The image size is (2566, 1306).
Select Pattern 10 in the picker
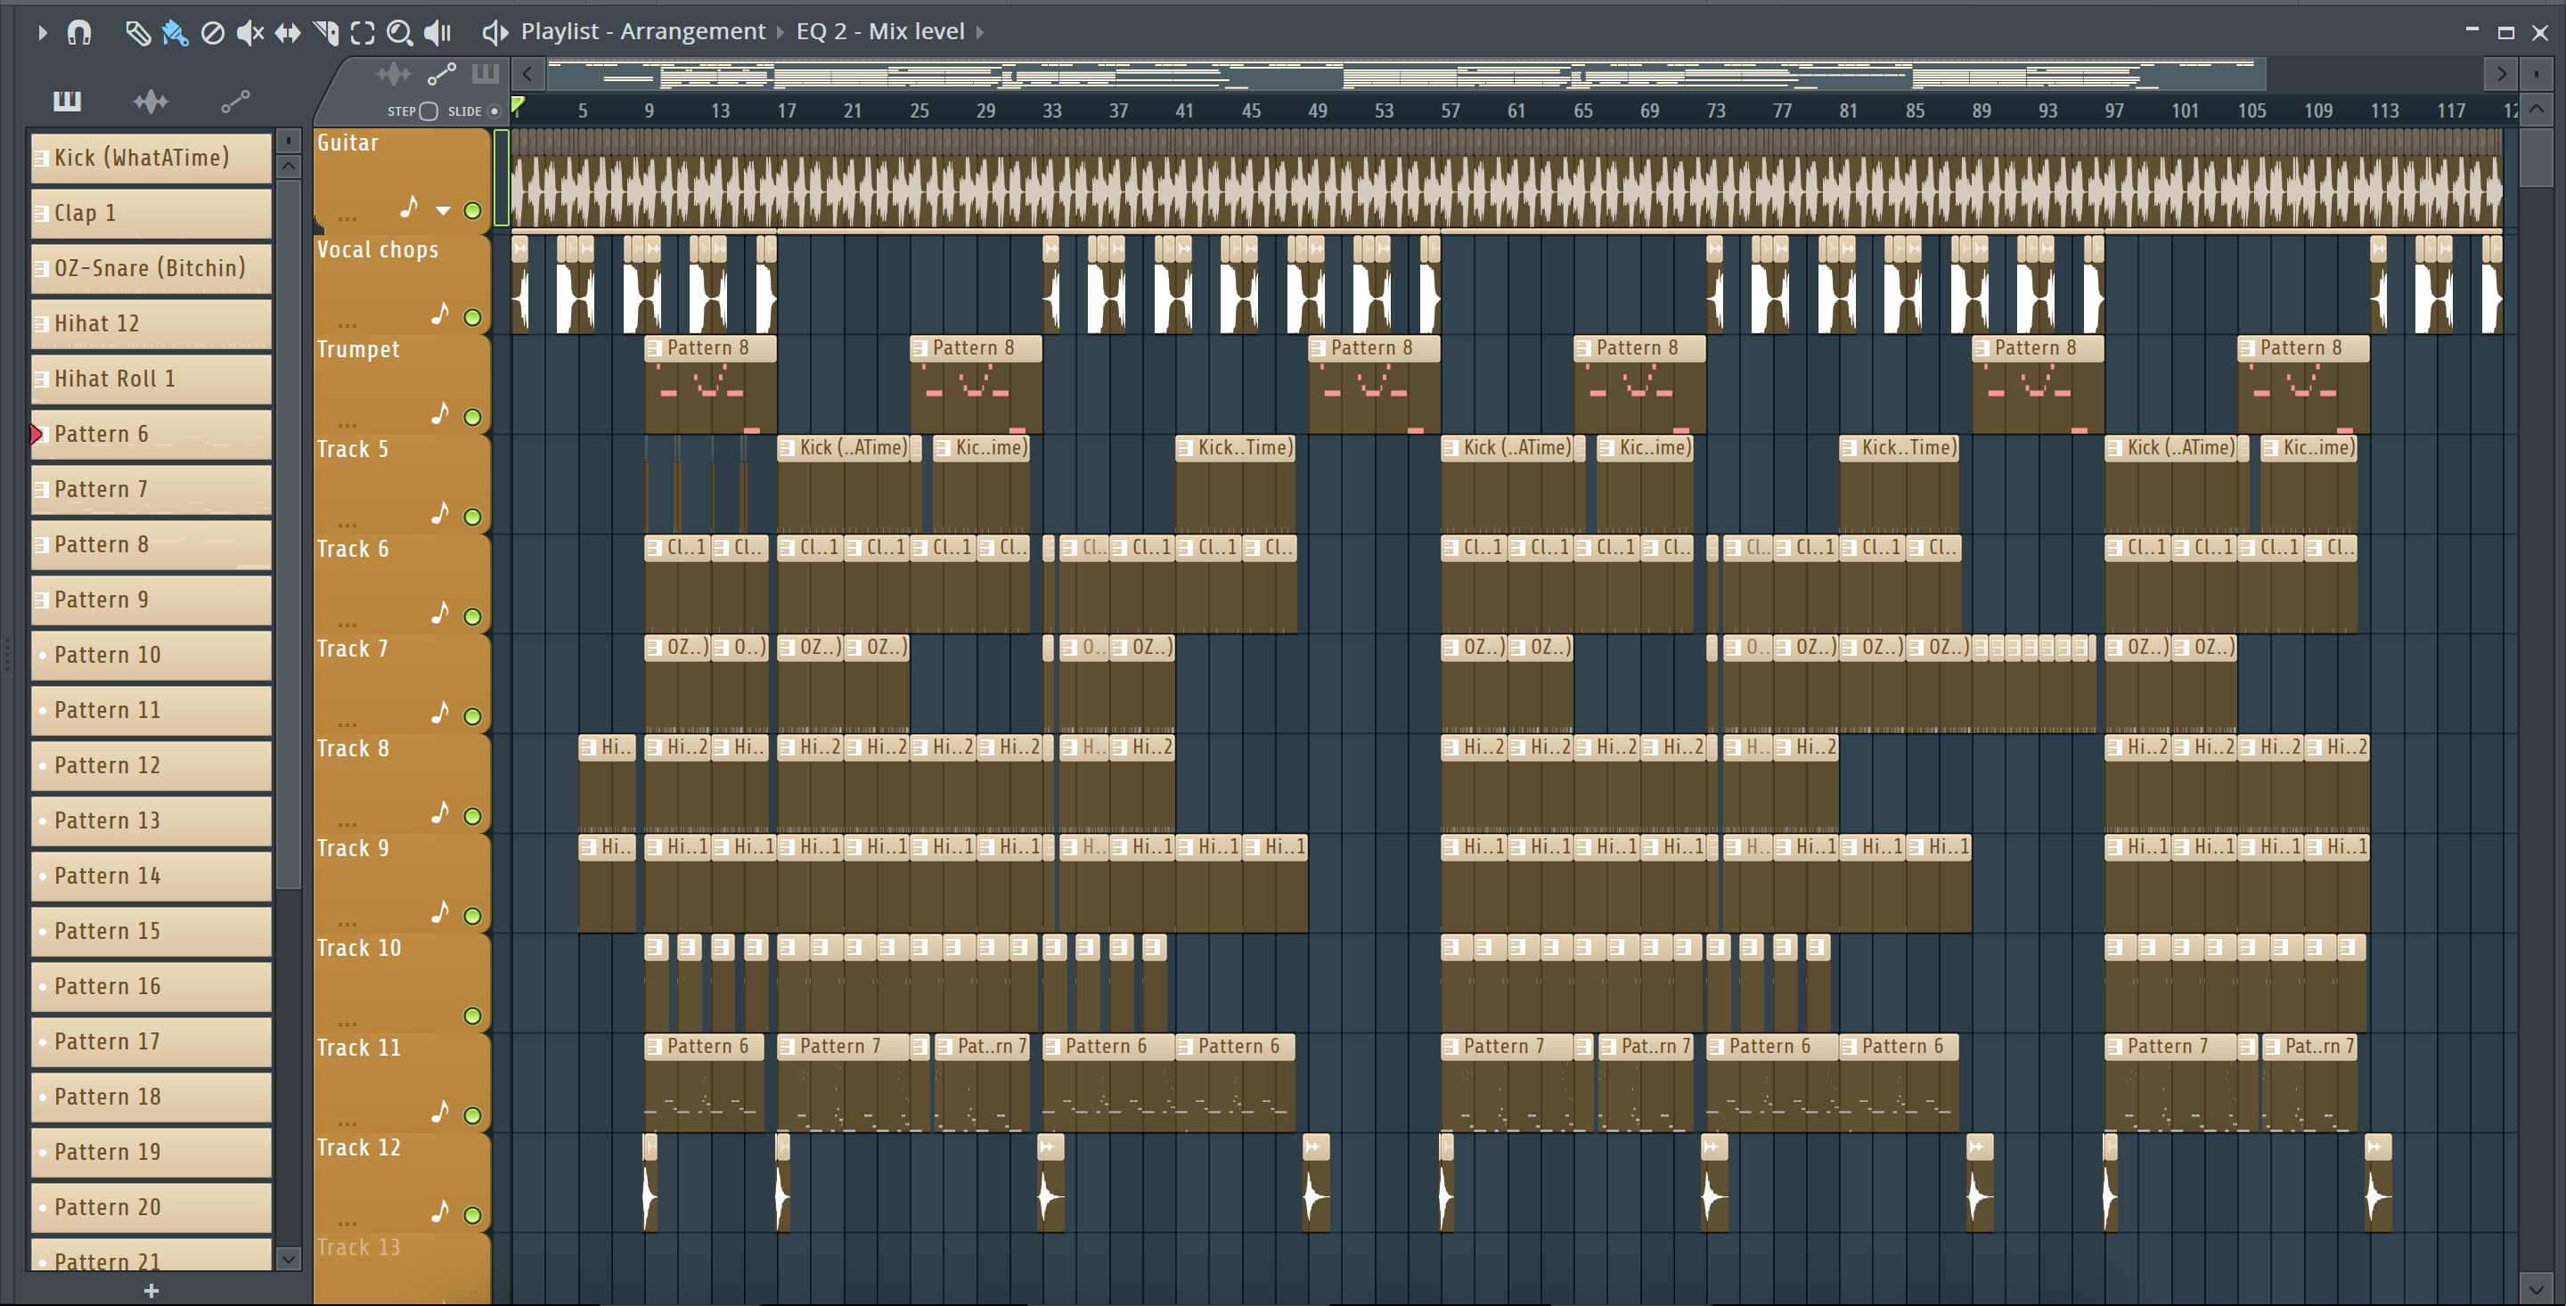(151, 655)
